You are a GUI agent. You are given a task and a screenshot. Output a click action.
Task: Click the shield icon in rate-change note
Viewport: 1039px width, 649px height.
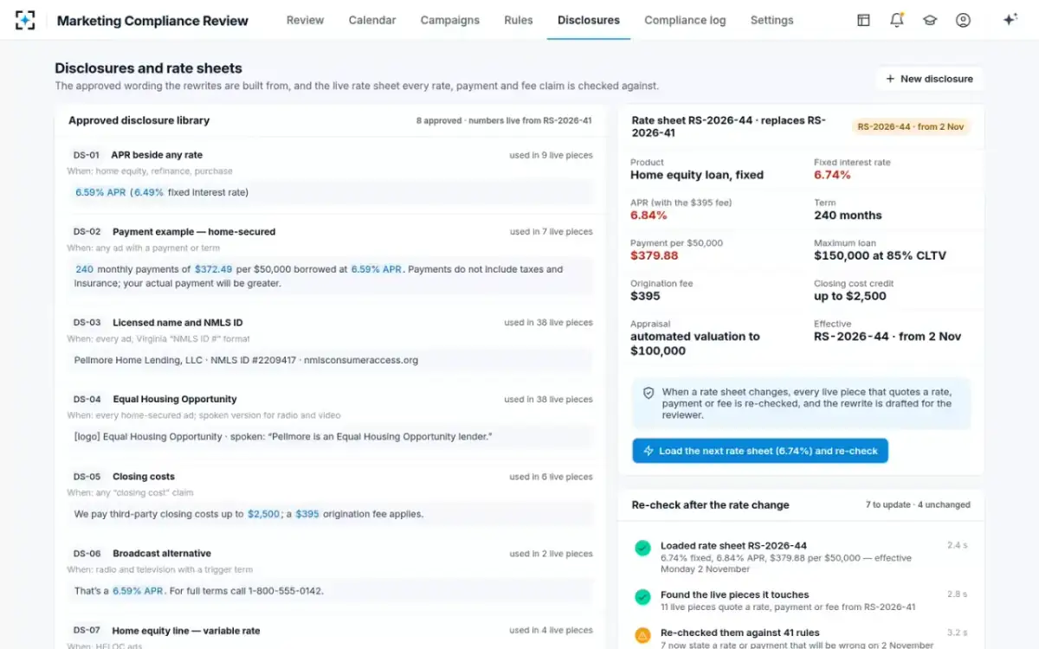649,393
